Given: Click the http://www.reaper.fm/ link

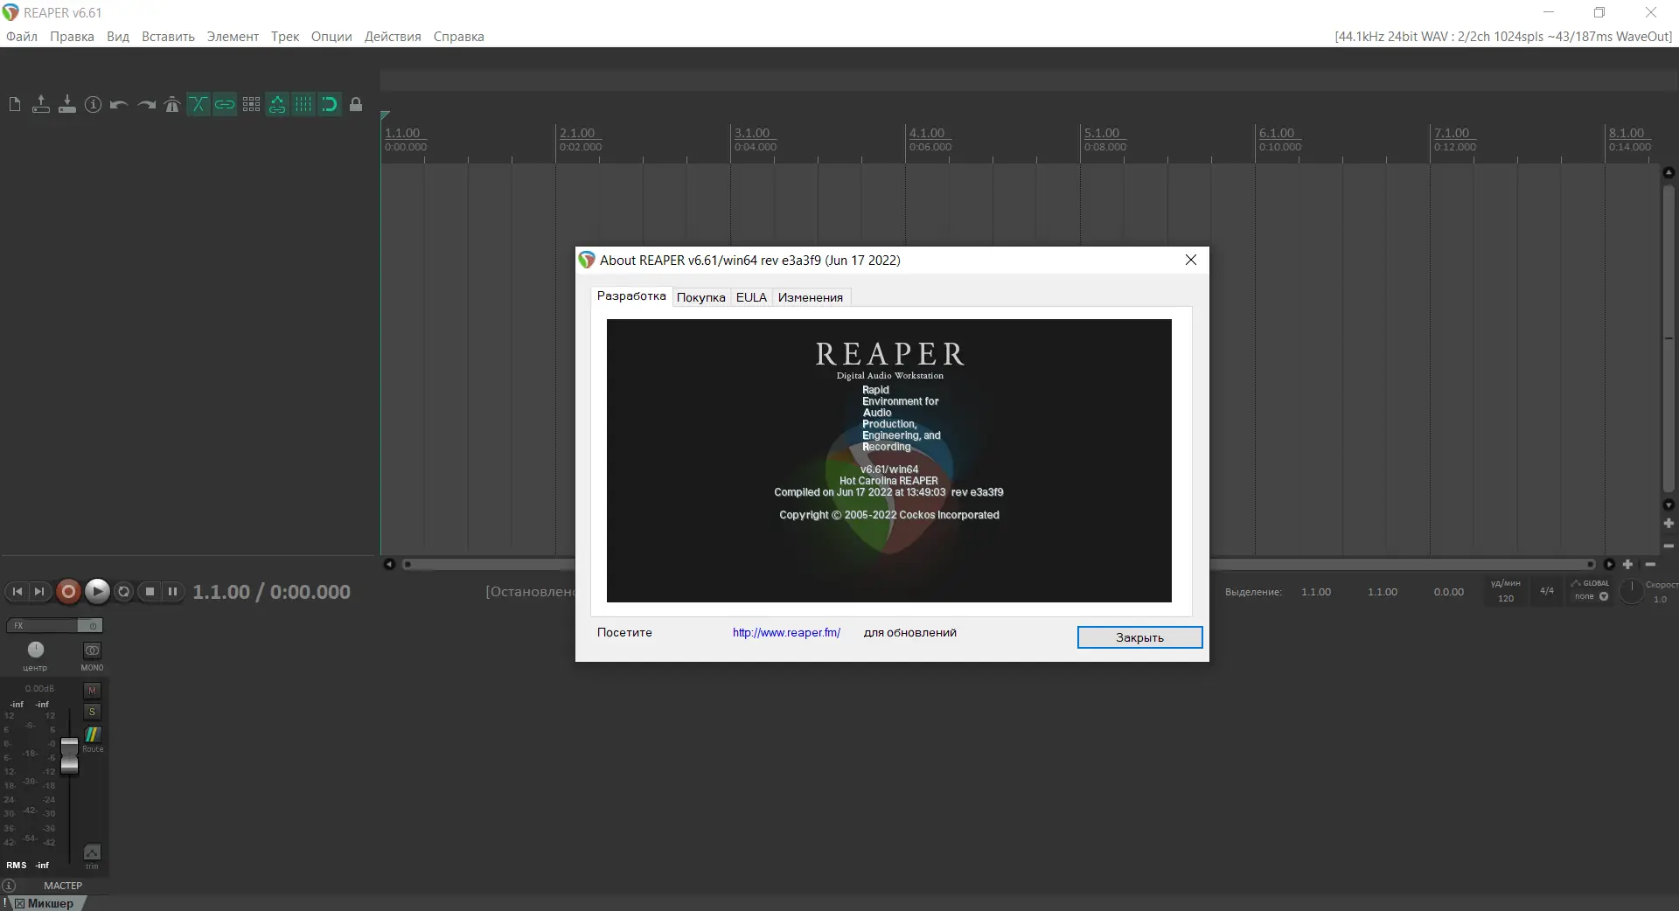Looking at the screenshot, I should pyautogui.click(x=785, y=632).
